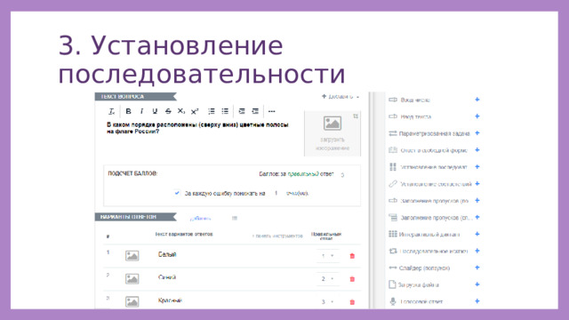569x320 pixels.
Task: Click into the question text about the Russian flag
Action: pyautogui.click(x=197, y=128)
